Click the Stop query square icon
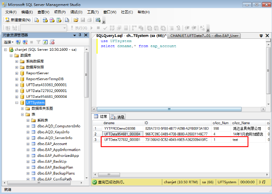The height and width of the screenshot is (194, 272). 98,28
